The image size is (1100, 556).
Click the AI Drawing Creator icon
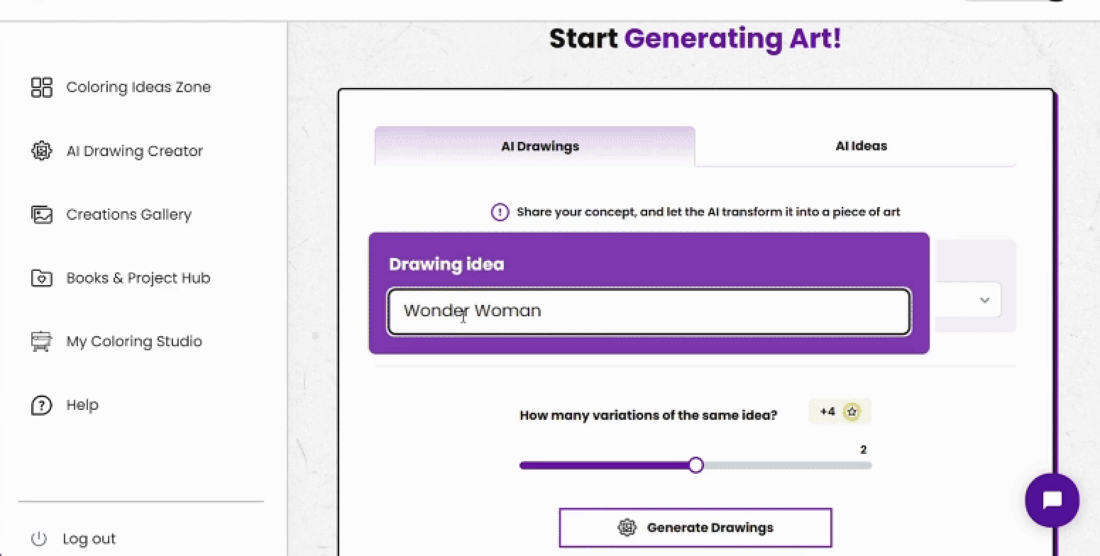pyautogui.click(x=42, y=151)
